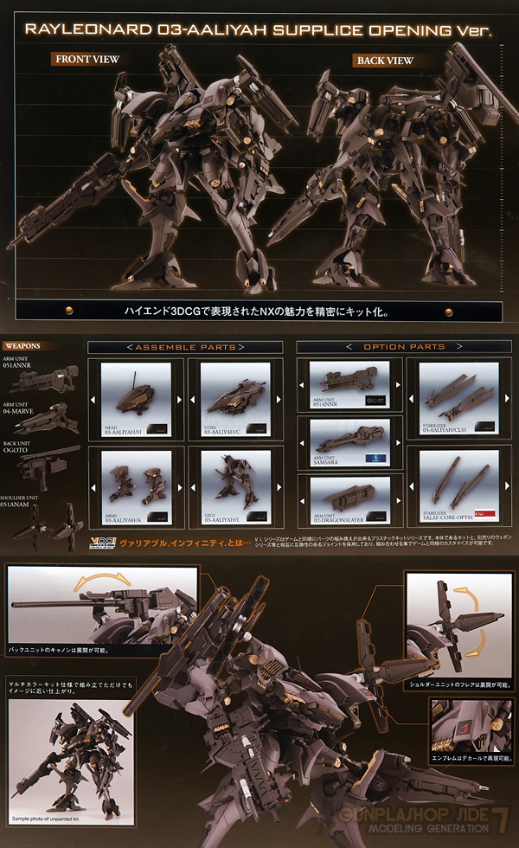Select the 051ANNR rifle in the weapons list
Image resolution: width=519 pixels, height=848 pixels.
pos(44,380)
